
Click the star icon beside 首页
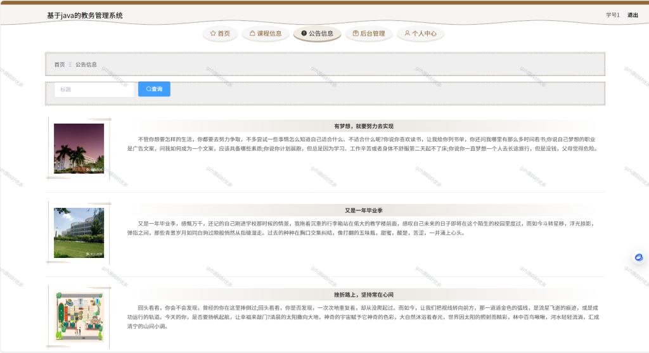[x=213, y=34]
